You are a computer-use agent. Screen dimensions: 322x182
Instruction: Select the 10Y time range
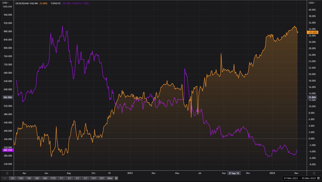coord(94,178)
